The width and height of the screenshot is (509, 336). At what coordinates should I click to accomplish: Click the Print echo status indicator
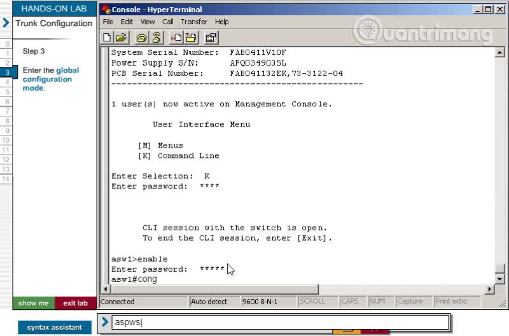pyautogui.click(x=457, y=302)
